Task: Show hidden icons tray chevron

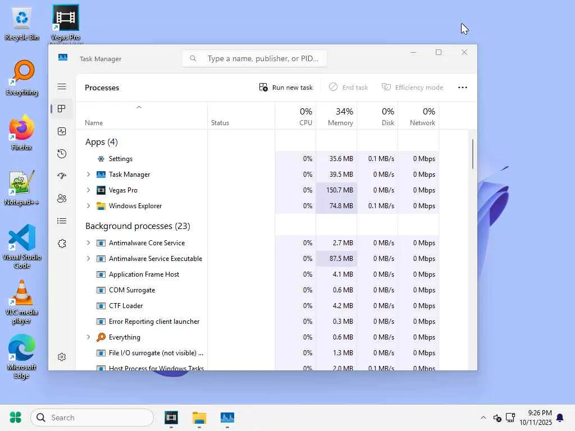Action: (483, 418)
